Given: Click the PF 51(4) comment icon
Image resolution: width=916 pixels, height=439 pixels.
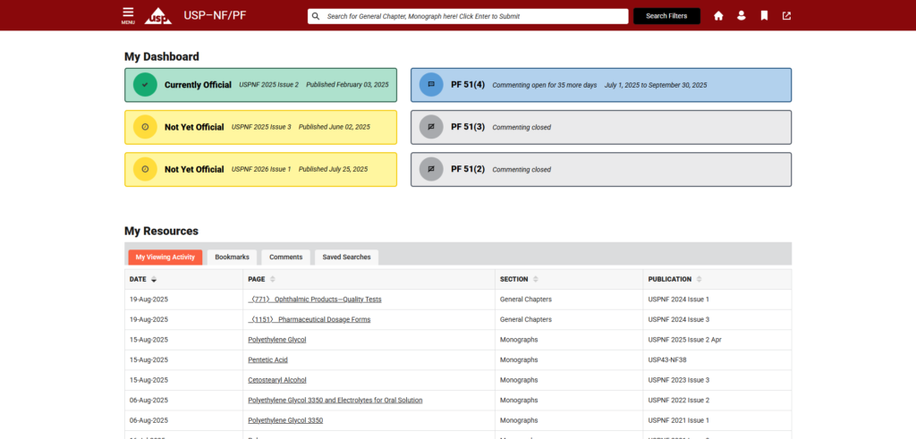Looking at the screenshot, I should coord(431,85).
